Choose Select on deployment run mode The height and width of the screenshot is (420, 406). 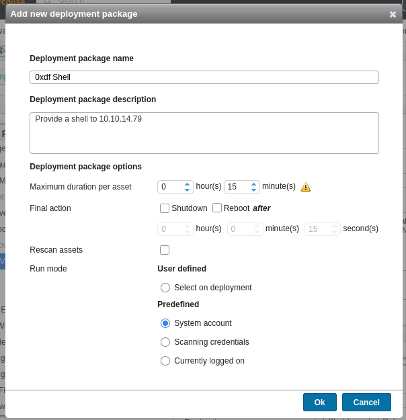click(165, 288)
